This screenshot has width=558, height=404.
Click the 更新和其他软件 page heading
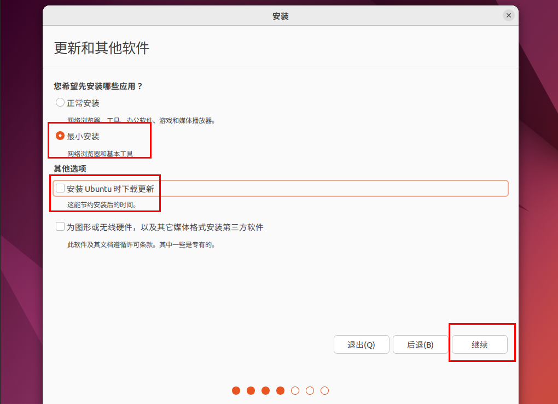point(102,48)
